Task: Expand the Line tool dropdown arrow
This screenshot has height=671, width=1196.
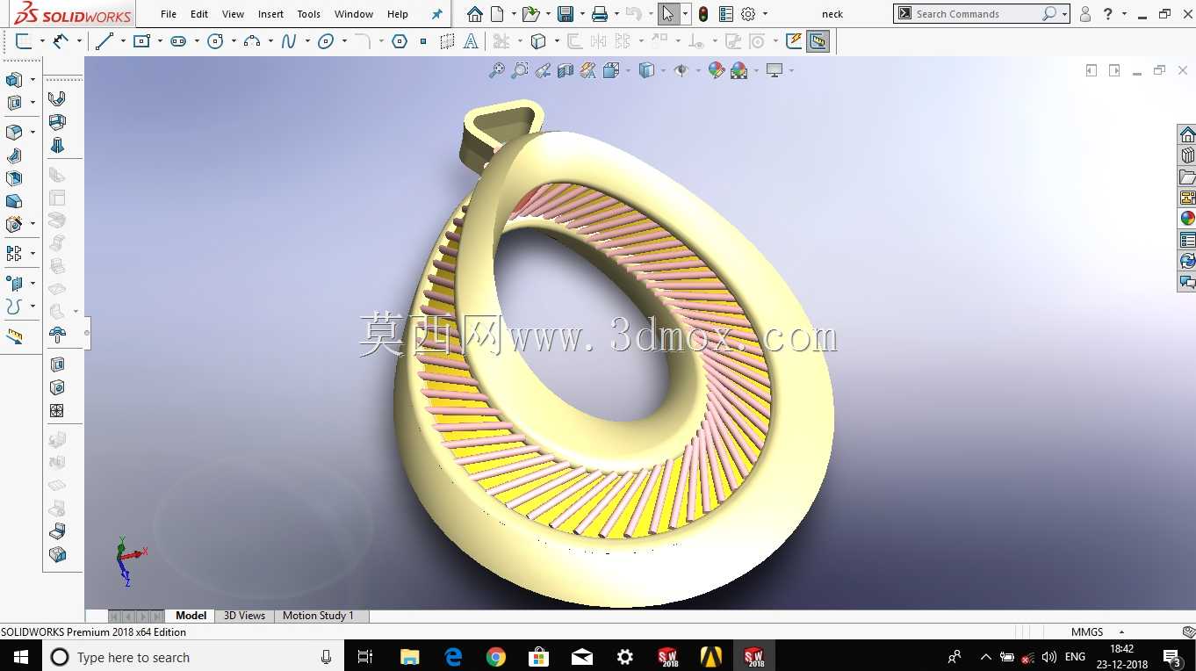Action: (x=121, y=41)
